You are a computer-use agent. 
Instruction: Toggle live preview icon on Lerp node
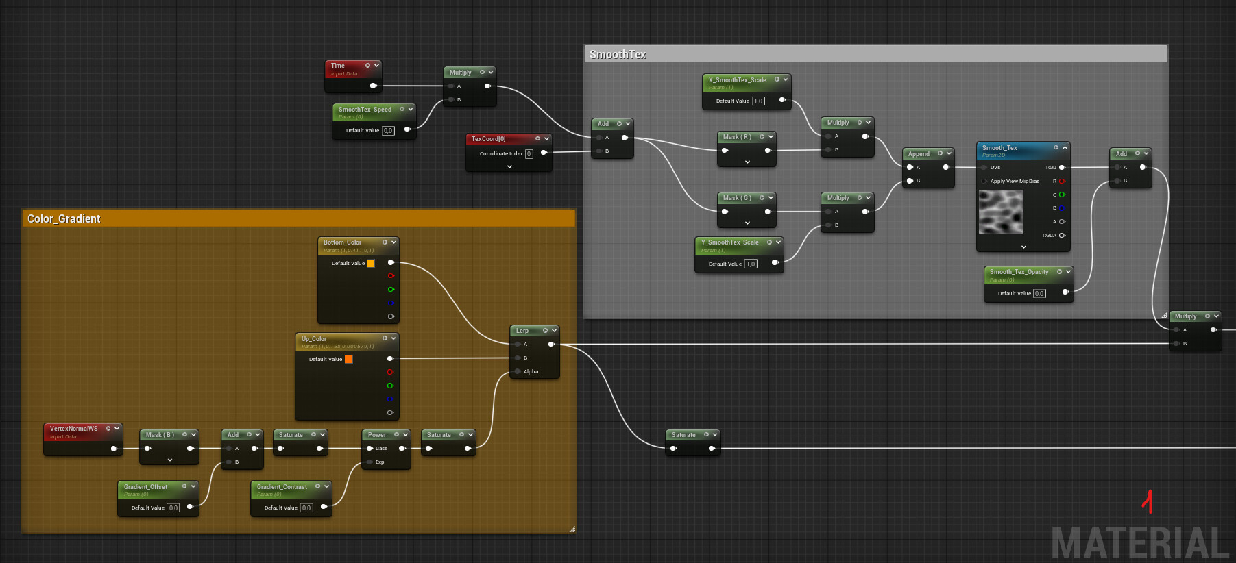click(x=546, y=331)
